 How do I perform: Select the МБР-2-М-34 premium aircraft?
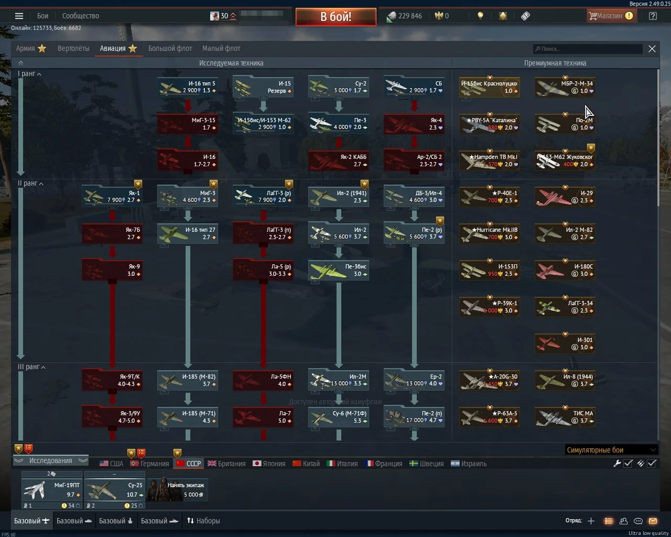[x=565, y=87]
